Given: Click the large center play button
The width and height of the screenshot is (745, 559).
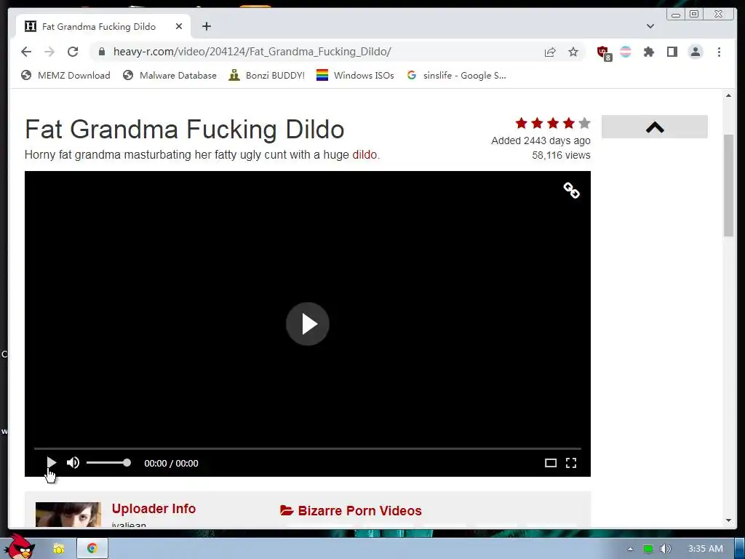Looking at the screenshot, I should coord(308,324).
